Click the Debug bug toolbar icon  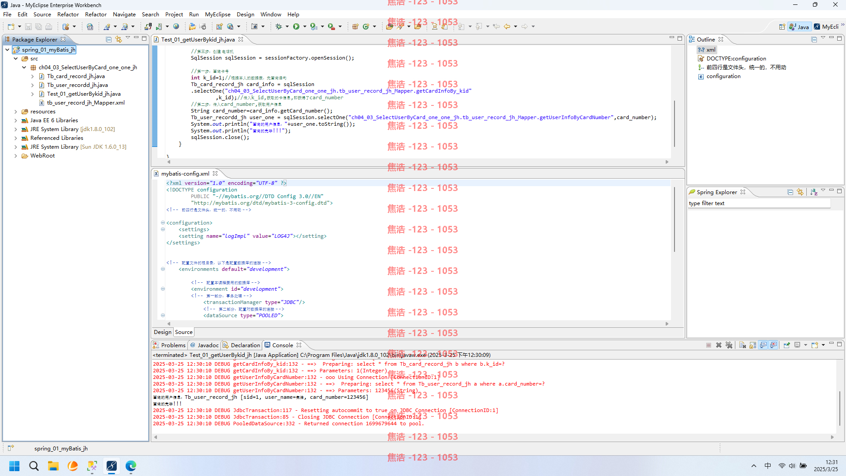(279, 26)
